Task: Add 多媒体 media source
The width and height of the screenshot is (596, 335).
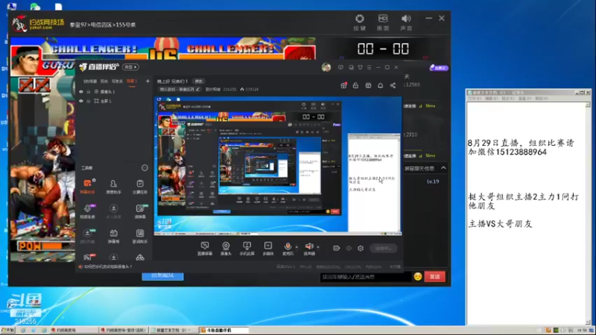Action: (x=268, y=249)
